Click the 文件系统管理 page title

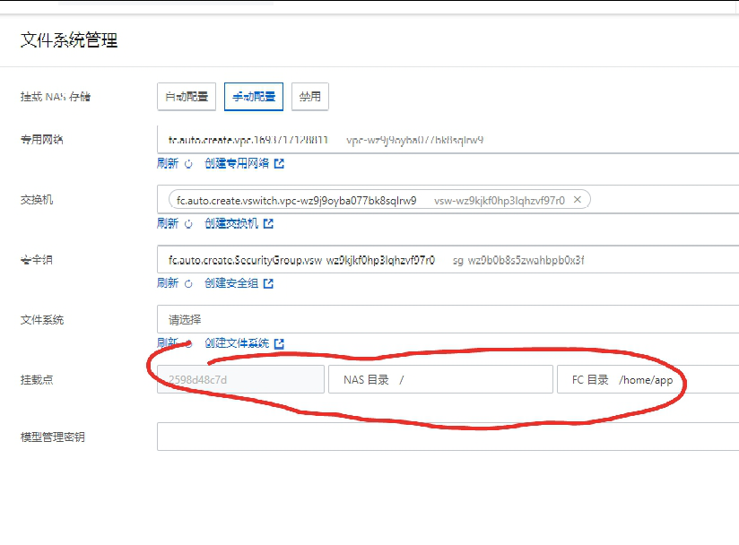pyautogui.click(x=69, y=40)
